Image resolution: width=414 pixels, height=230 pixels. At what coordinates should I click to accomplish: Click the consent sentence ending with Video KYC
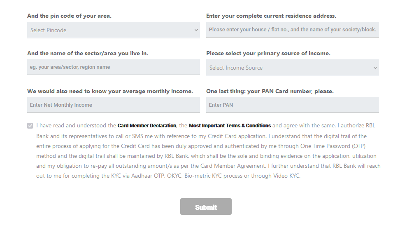pos(168,176)
